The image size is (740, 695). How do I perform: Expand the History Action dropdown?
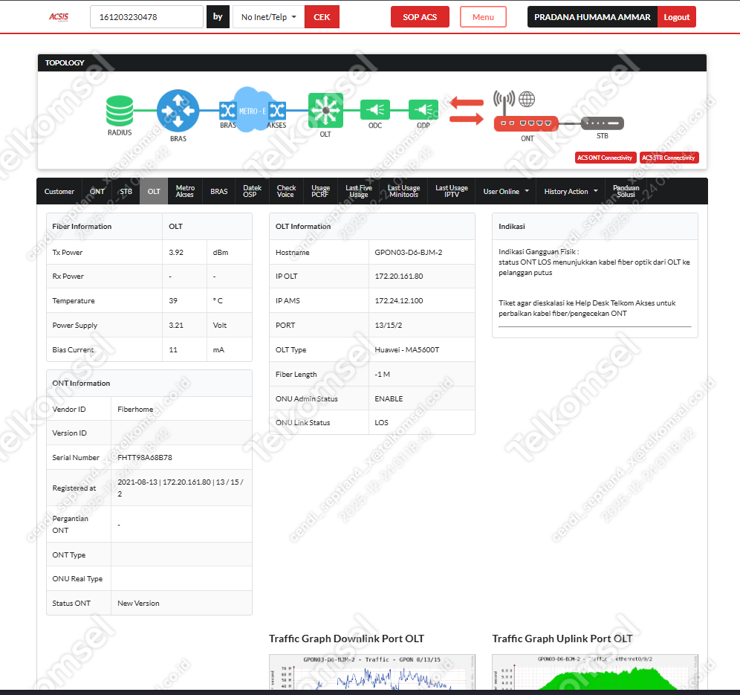click(x=571, y=191)
